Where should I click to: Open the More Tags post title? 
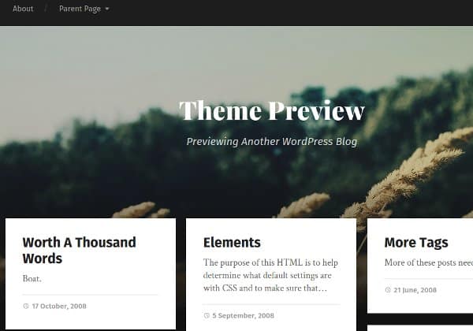tap(416, 243)
